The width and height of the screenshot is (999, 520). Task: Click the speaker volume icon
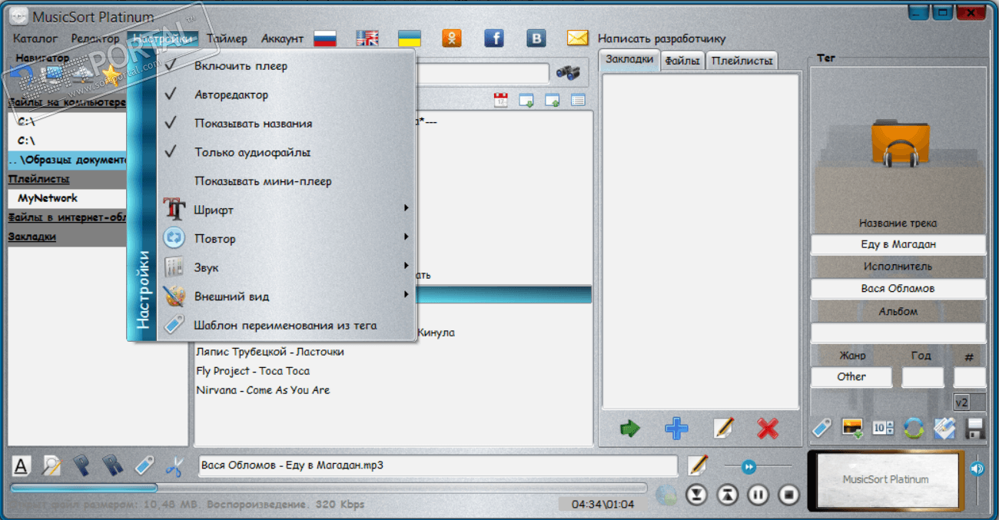click(977, 467)
